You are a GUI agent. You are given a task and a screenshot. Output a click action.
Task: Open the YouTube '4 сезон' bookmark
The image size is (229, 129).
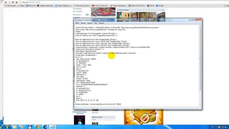click(100, 6)
